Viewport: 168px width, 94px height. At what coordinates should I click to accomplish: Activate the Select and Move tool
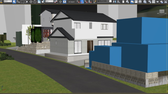click(x=31, y=2)
